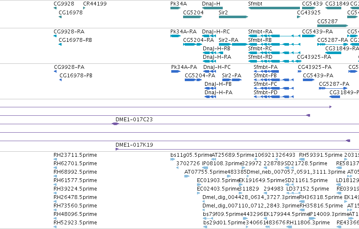This screenshot has height=229, width=359.
Task: Select the DME1-017K19 BAC start arrow
Action: (x=117, y=149)
